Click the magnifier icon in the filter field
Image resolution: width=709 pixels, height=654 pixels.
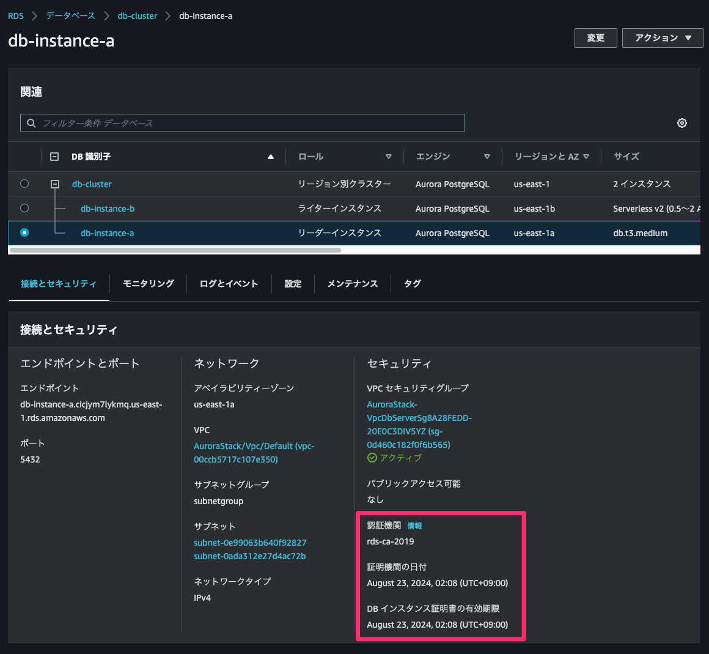[31, 123]
